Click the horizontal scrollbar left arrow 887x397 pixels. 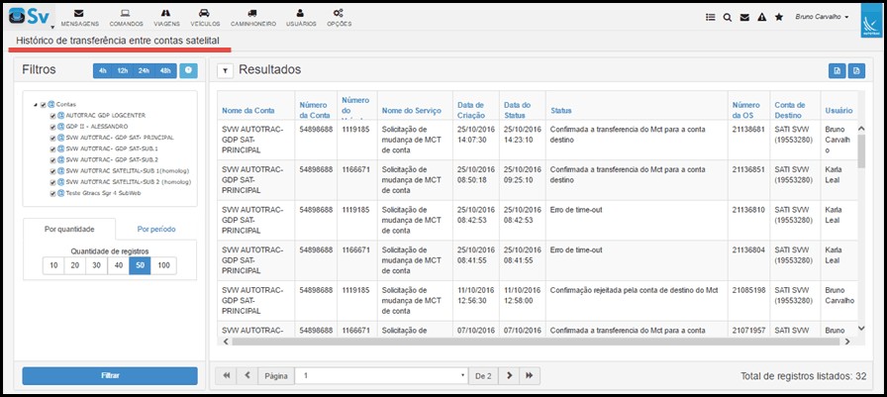point(226,342)
